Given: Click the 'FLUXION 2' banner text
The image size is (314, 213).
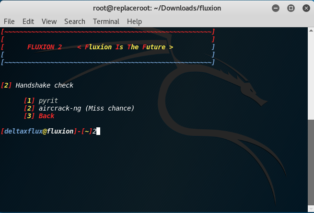Looking at the screenshot, I should (x=45, y=47).
